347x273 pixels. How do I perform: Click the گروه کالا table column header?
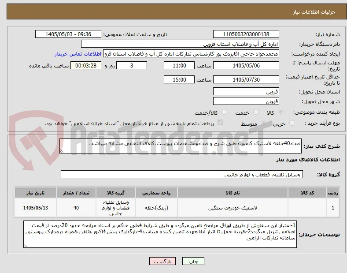click(x=116, y=193)
